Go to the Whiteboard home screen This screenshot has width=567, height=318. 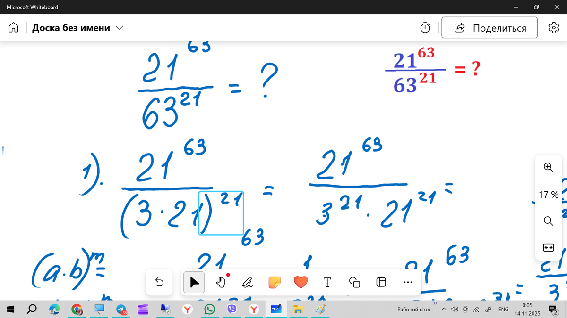(14, 28)
